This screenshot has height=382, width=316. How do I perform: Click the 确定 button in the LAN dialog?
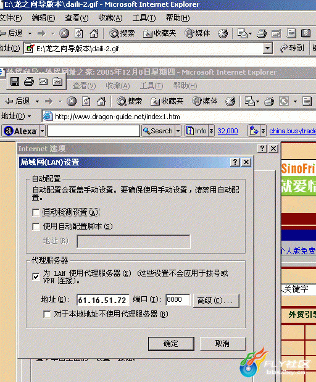tap(171, 344)
